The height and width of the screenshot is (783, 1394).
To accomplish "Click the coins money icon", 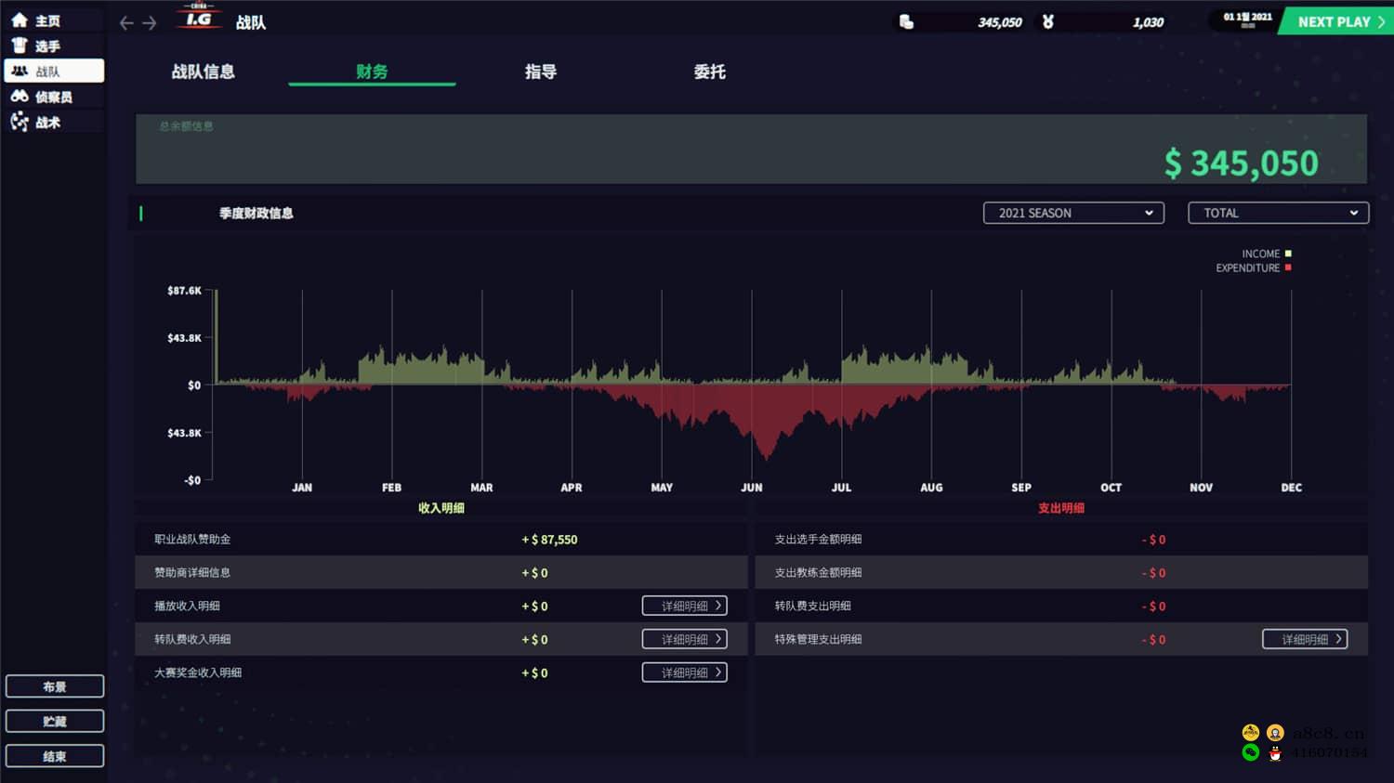I will [906, 22].
